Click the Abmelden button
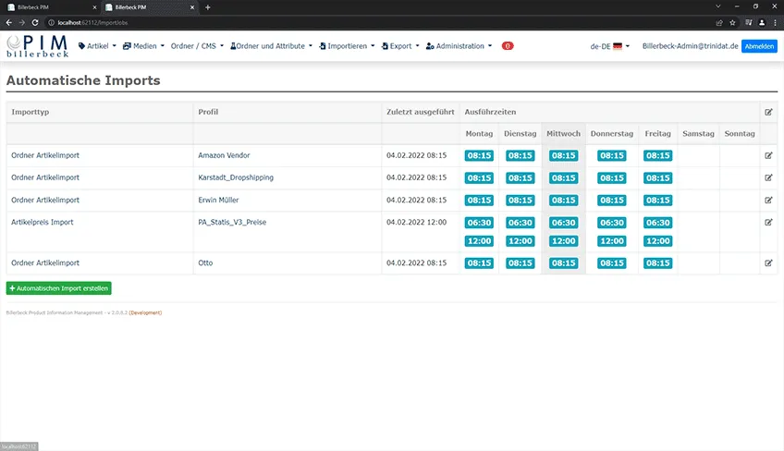Screen dimensions: 784x451 759,46
